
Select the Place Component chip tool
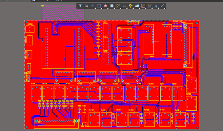point(112,6)
